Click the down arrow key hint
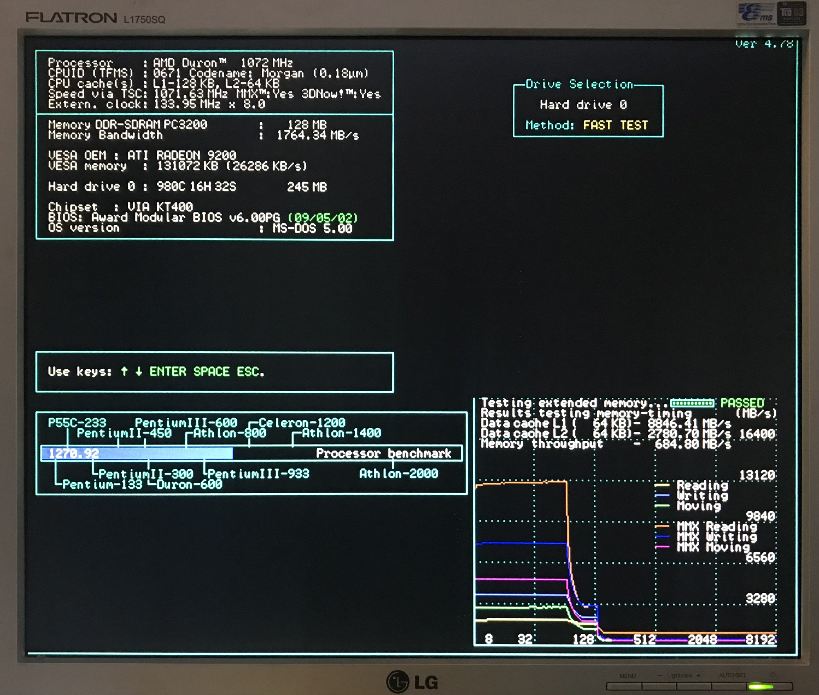This screenshot has width=819, height=695. [139, 371]
